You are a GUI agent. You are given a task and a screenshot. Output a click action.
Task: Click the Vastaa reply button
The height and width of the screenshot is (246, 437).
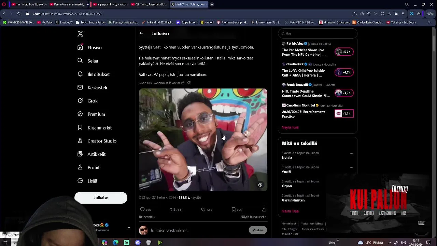pyautogui.click(x=258, y=230)
